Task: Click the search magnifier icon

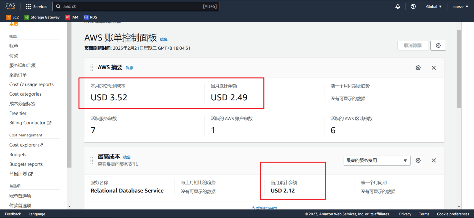Action: 58,6
